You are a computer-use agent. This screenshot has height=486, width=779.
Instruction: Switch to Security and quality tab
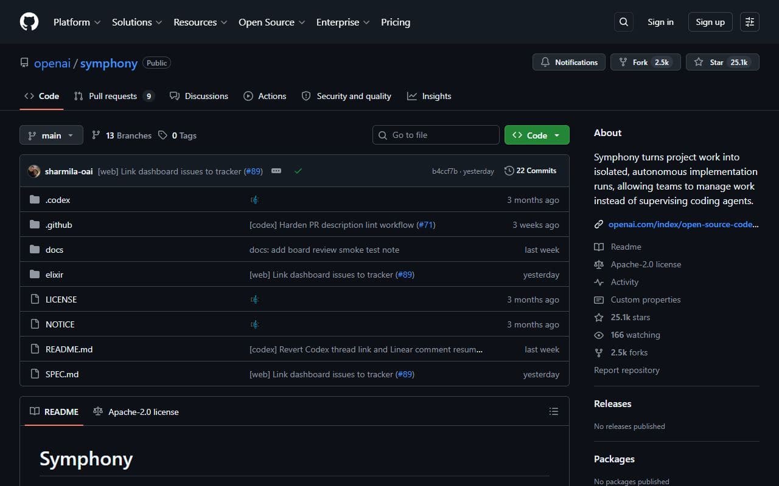[x=346, y=96]
